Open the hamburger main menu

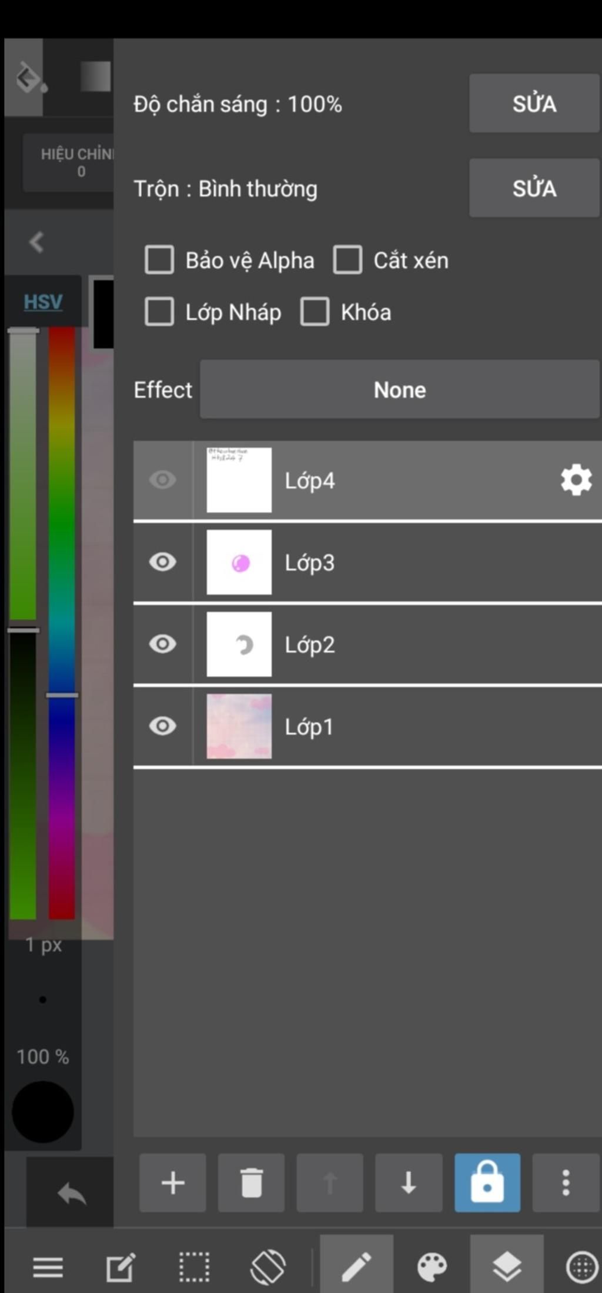click(x=48, y=1267)
